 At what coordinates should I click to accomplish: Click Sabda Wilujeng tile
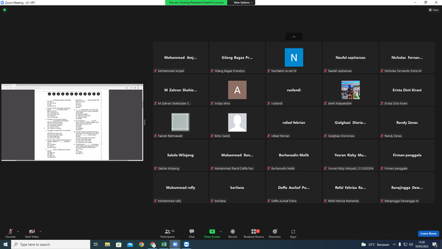[180, 155]
